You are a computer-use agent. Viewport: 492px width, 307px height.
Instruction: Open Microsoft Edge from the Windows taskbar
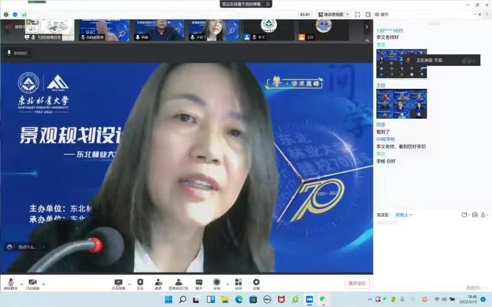pyautogui.click(x=239, y=300)
